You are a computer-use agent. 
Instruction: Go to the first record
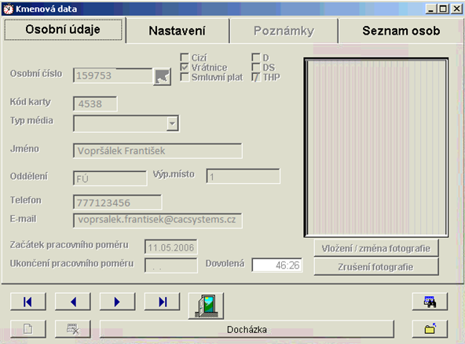(x=28, y=302)
